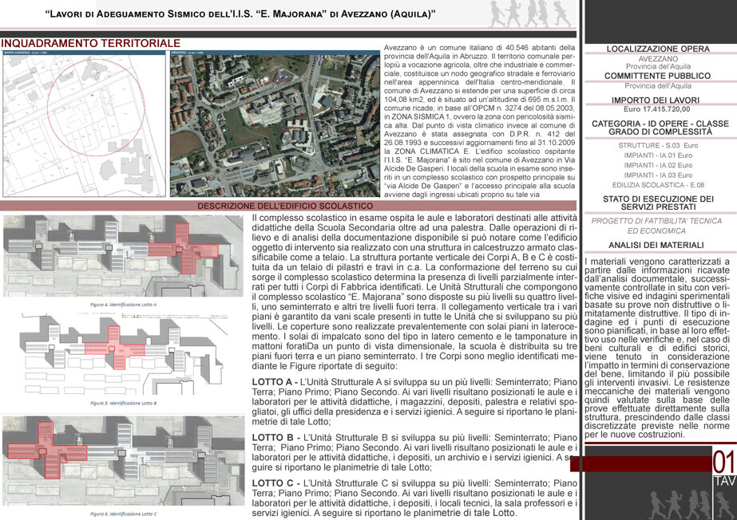Click the aerial orthophoto of Avezzano
This screenshot has height=520, width=737.
275,124
